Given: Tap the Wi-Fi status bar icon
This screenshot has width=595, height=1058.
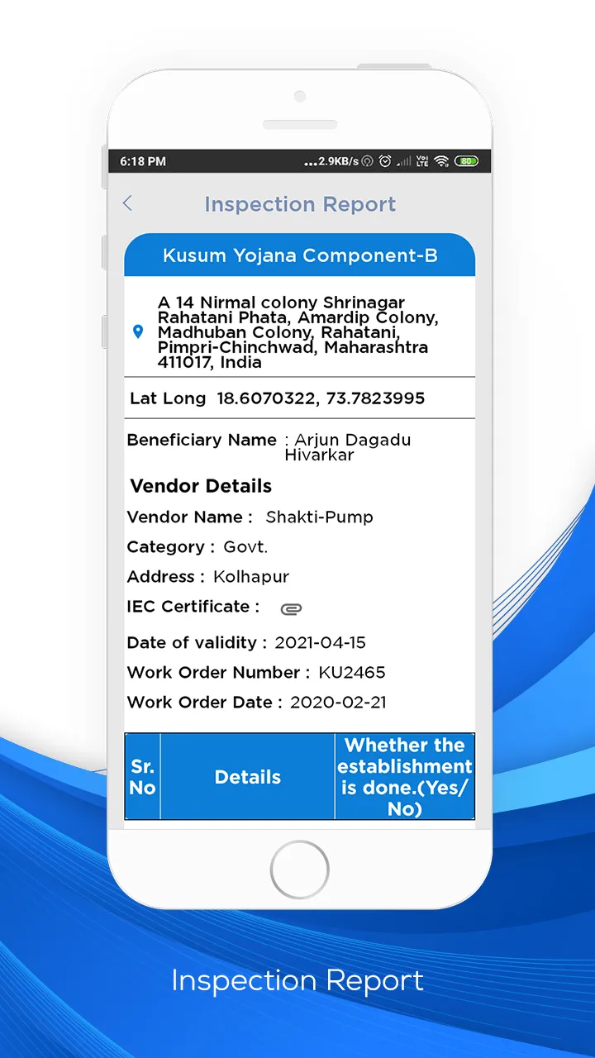Looking at the screenshot, I should point(441,161).
